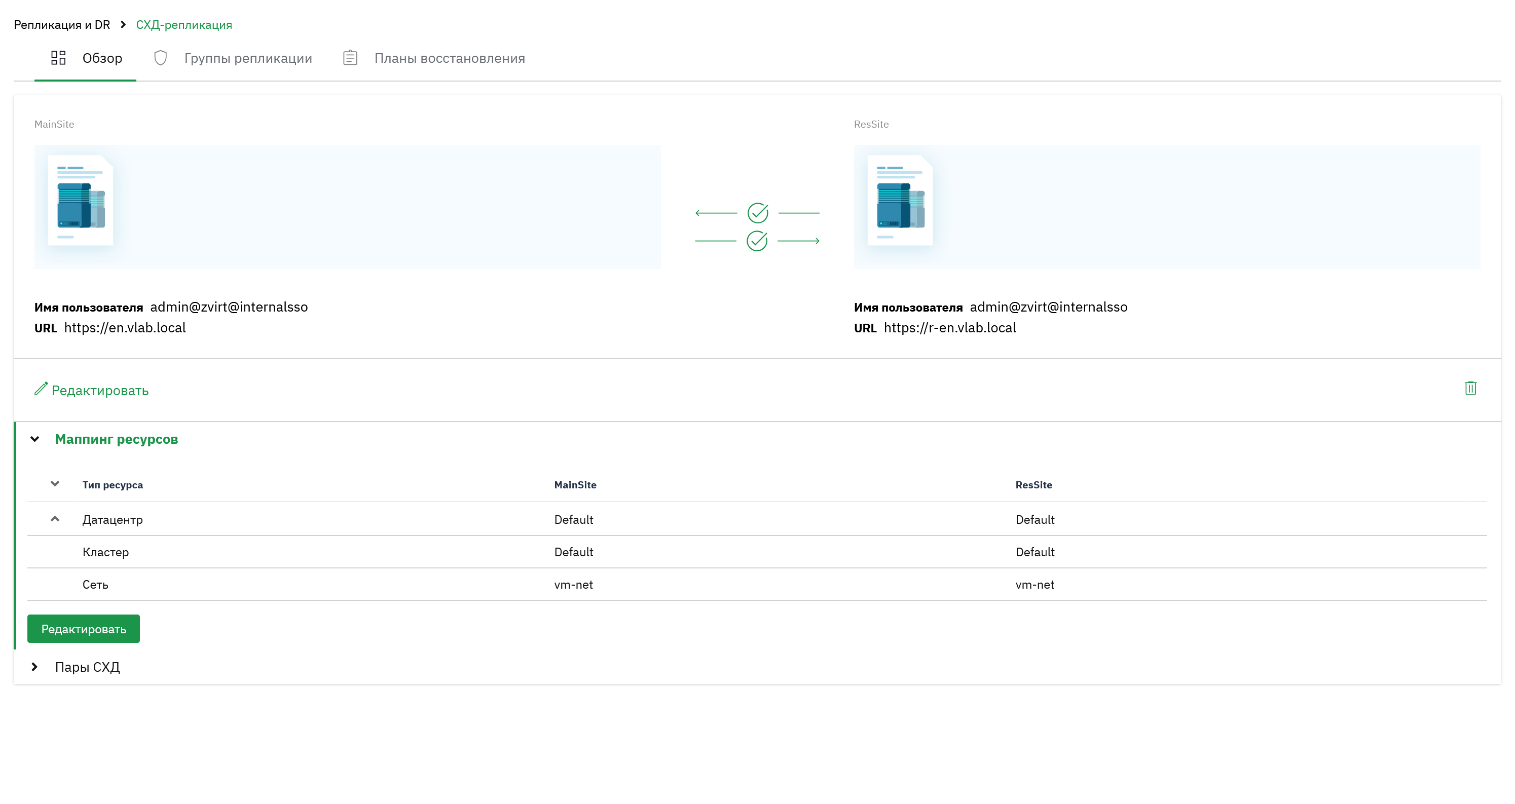Click the shield icon for replication groups
This screenshot has width=1515, height=804.
click(x=161, y=58)
